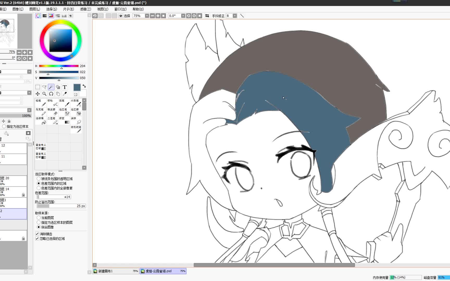Open the 图像(C) menu
This screenshot has height=281, width=450.
(x=18, y=9)
